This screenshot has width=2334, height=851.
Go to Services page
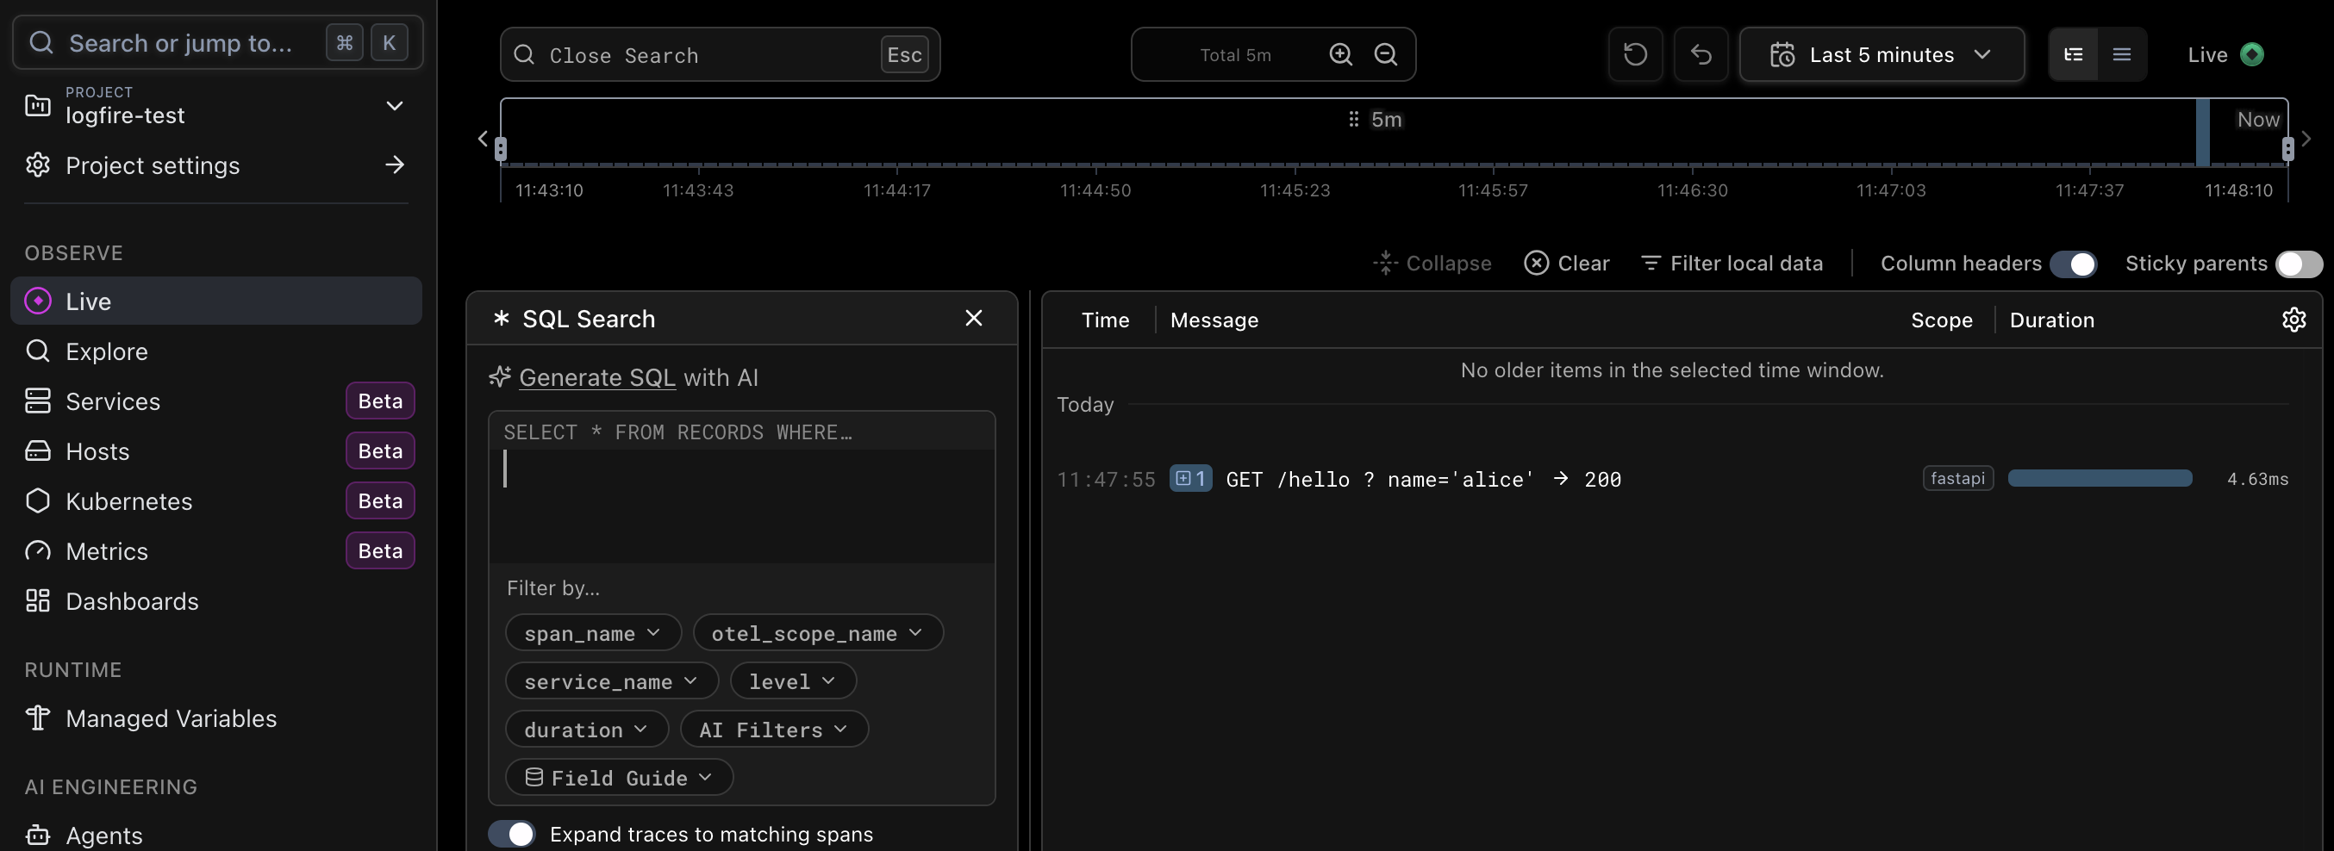click(215, 401)
